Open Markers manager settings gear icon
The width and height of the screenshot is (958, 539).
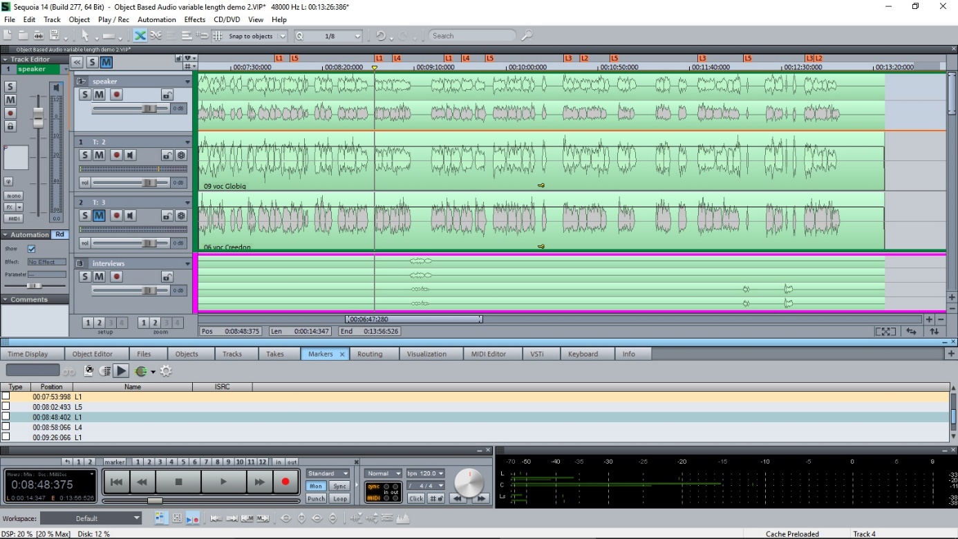click(x=166, y=371)
